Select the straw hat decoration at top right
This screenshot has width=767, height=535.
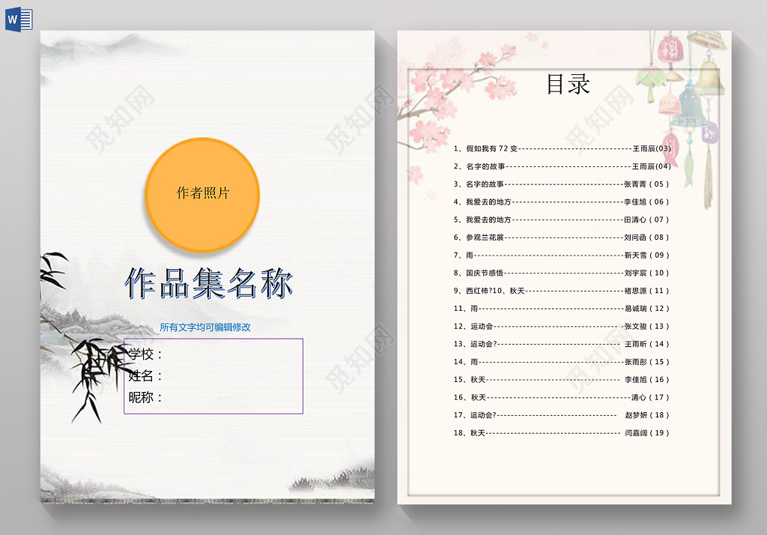coord(707,41)
